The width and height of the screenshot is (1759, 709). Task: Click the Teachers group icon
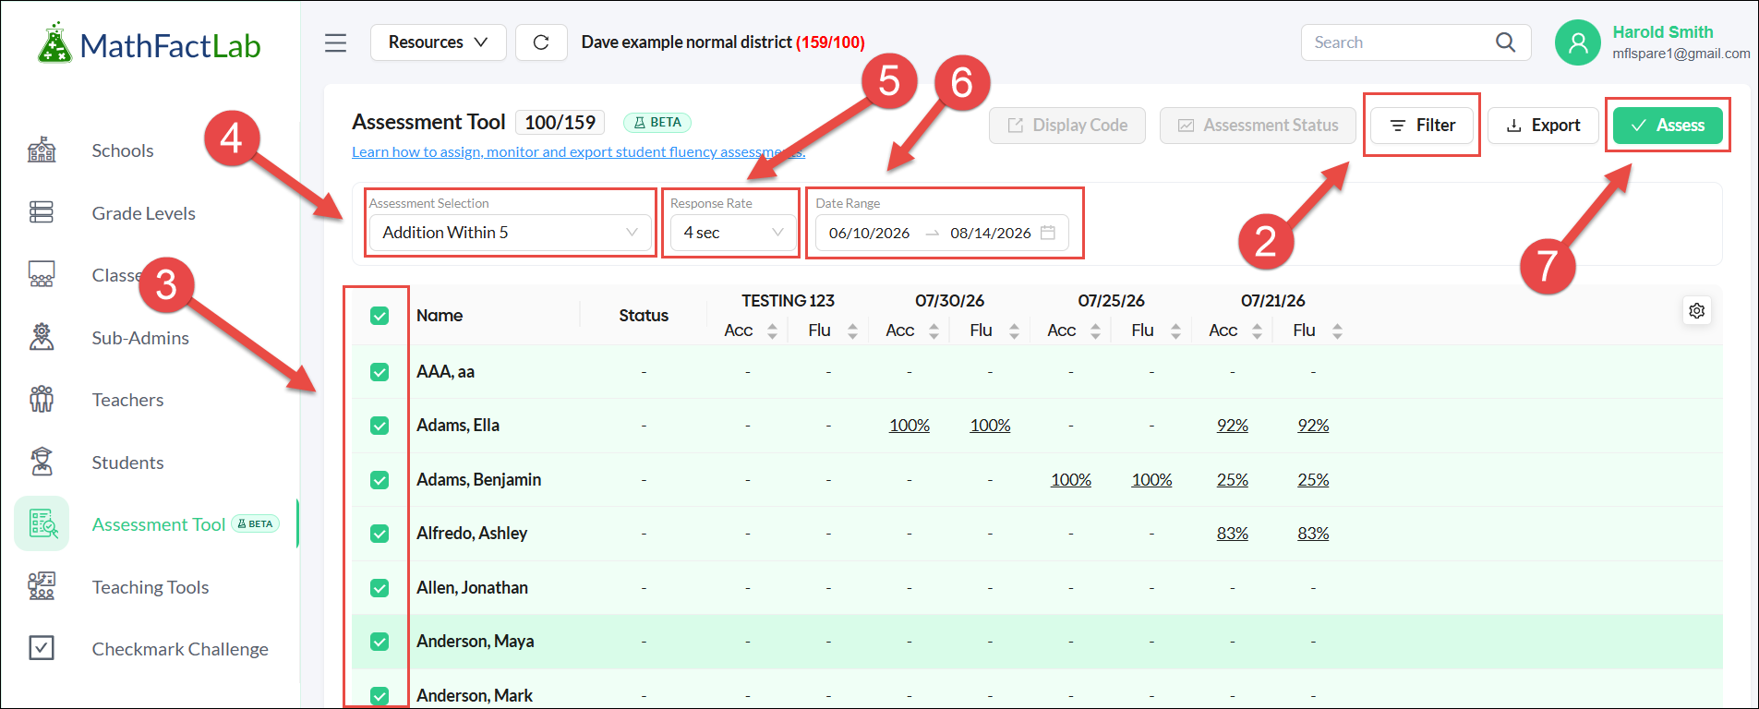[42, 400]
